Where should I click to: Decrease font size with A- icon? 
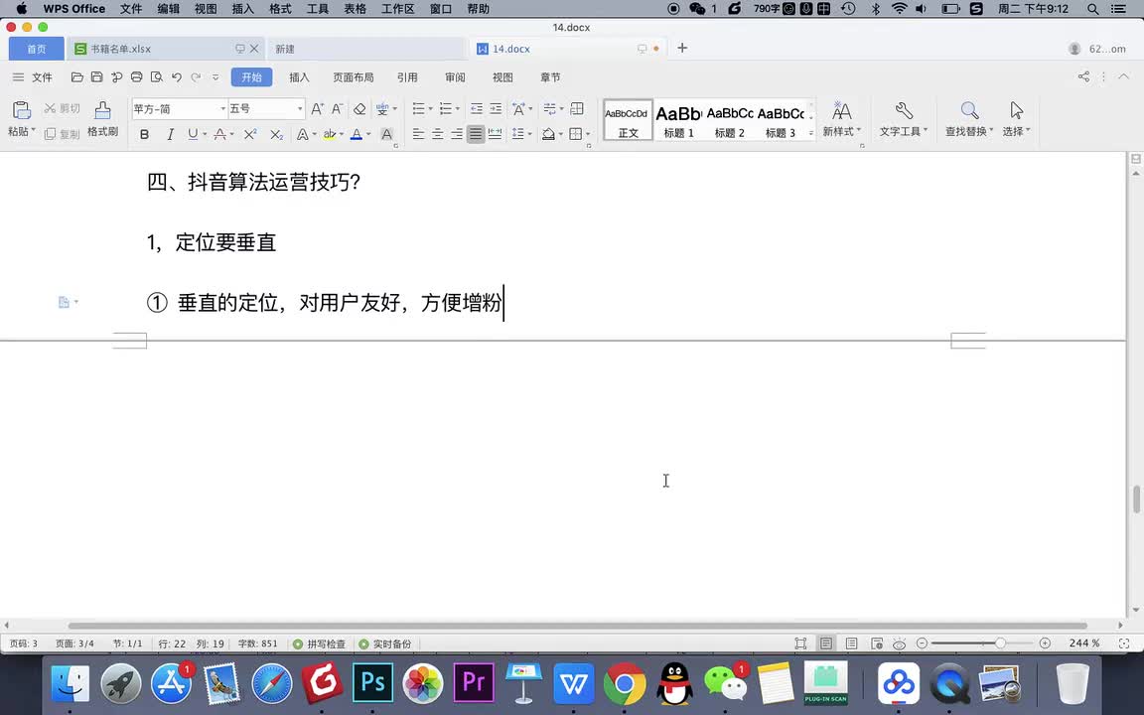point(337,108)
